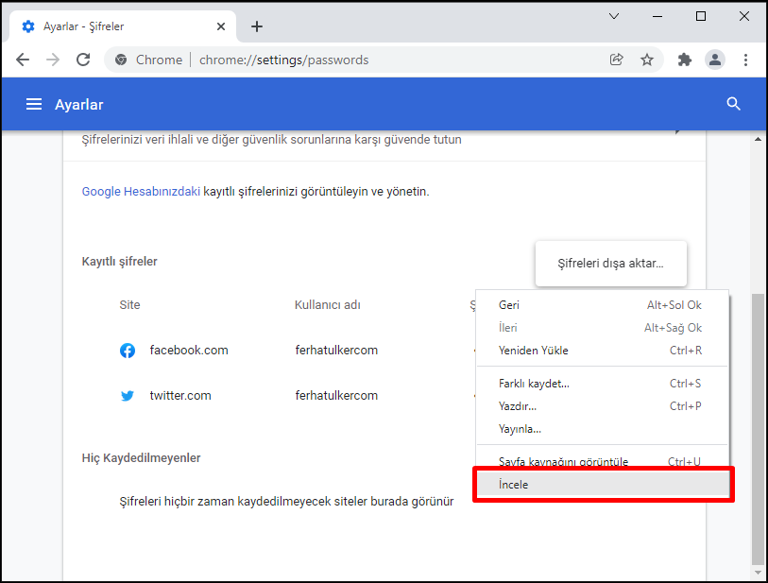Click the facebook.com site entry

(189, 351)
